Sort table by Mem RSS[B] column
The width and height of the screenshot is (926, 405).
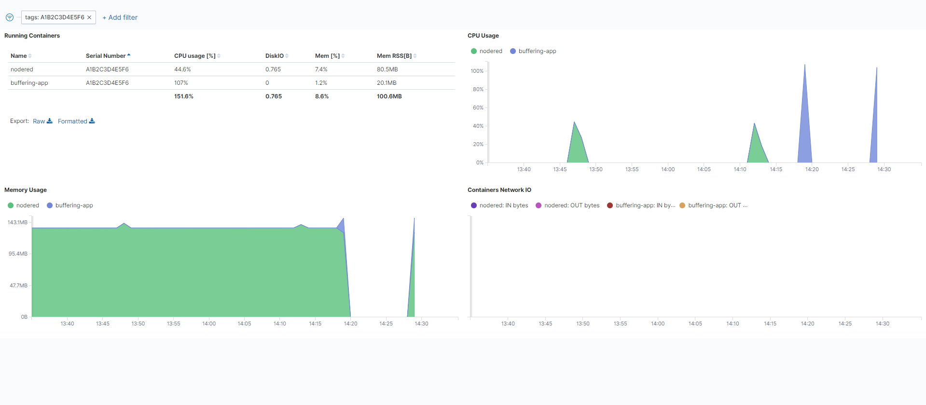(397, 56)
